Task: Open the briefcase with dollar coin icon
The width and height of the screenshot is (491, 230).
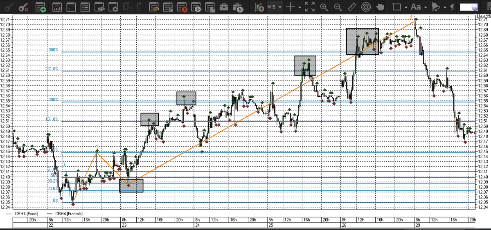Action: [x=238, y=7]
